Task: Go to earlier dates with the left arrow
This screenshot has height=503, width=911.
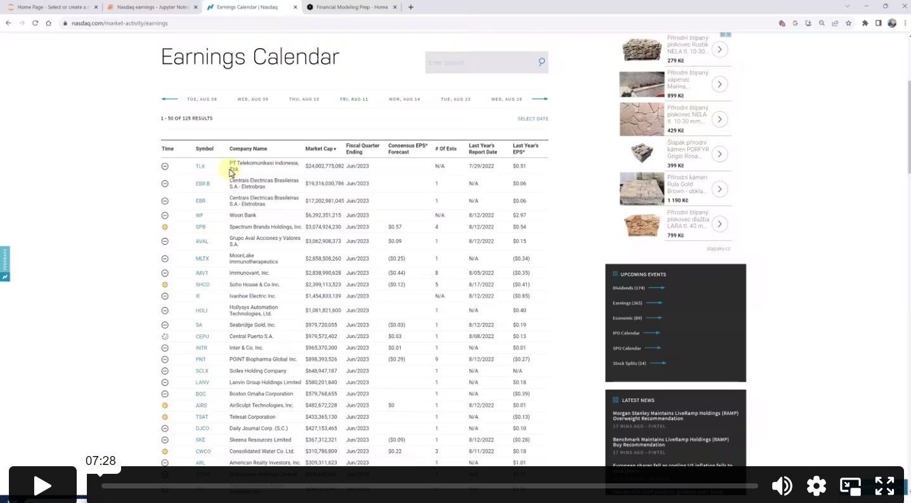Action: coord(169,99)
